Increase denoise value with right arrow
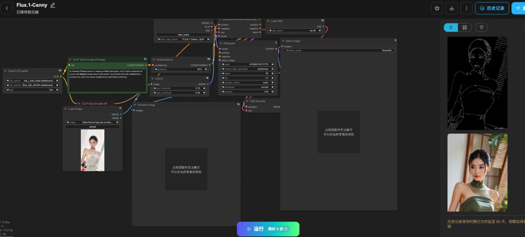The image size is (525, 237). click(x=272, y=92)
